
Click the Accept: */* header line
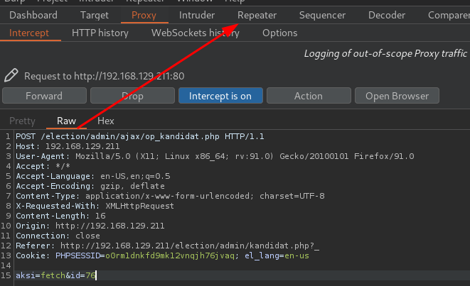tap(43, 166)
